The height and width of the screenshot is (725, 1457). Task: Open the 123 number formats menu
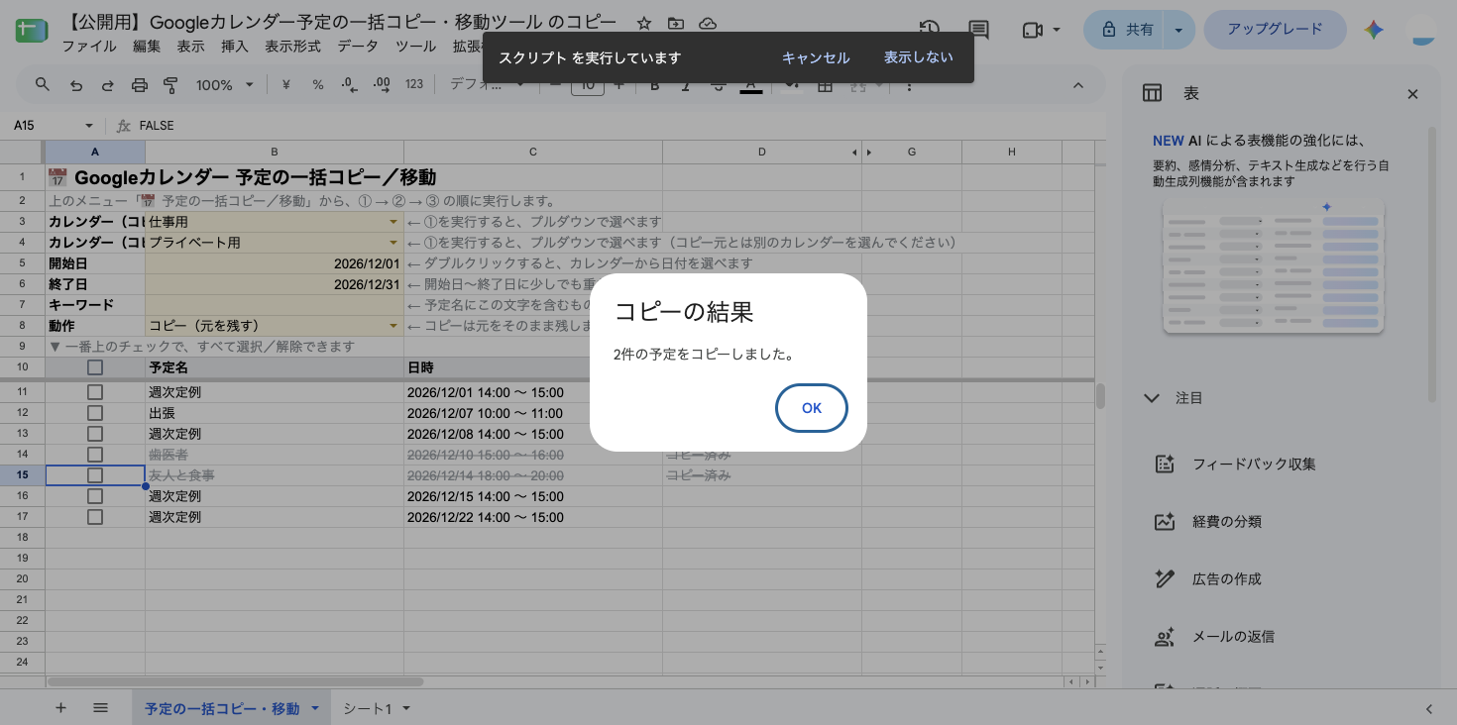[x=414, y=85]
